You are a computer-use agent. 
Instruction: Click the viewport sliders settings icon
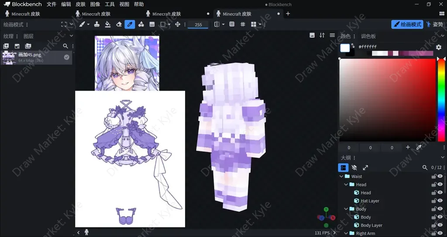coord(322,35)
